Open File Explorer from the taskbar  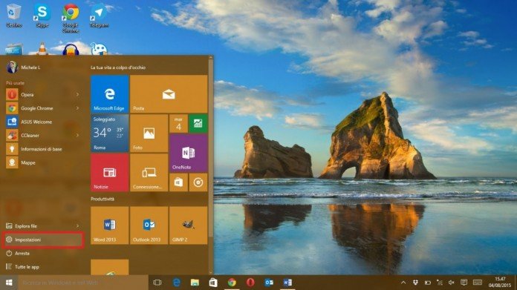point(195,283)
